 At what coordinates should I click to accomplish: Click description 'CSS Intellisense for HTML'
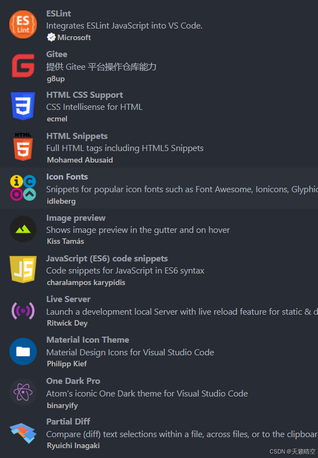(x=94, y=107)
